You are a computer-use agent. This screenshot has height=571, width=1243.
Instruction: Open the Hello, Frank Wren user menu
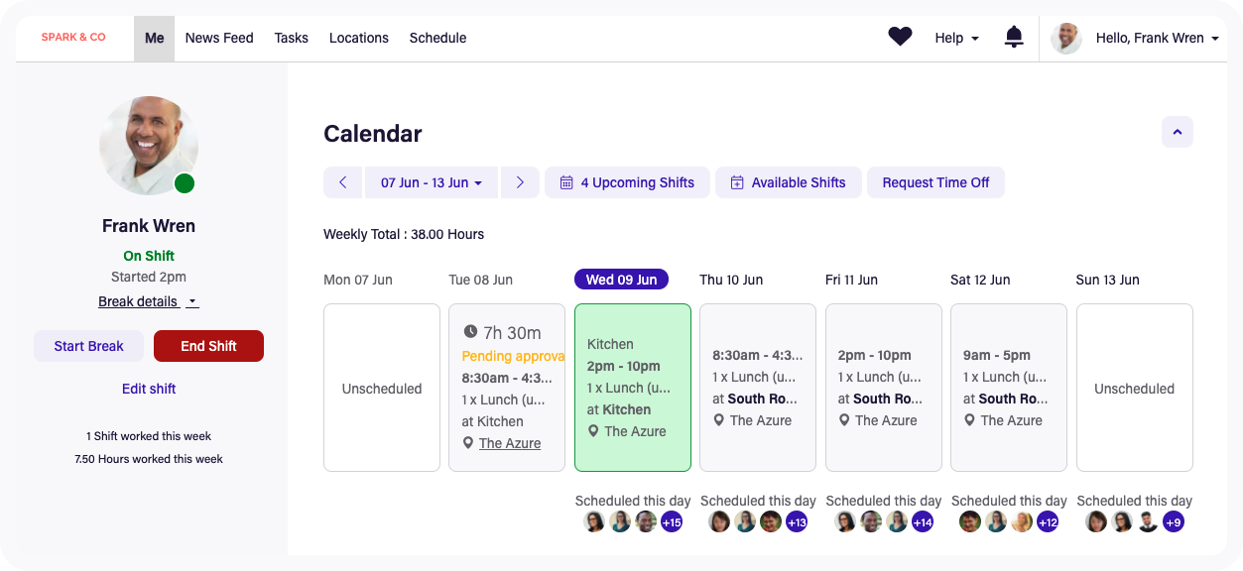pyautogui.click(x=1156, y=38)
